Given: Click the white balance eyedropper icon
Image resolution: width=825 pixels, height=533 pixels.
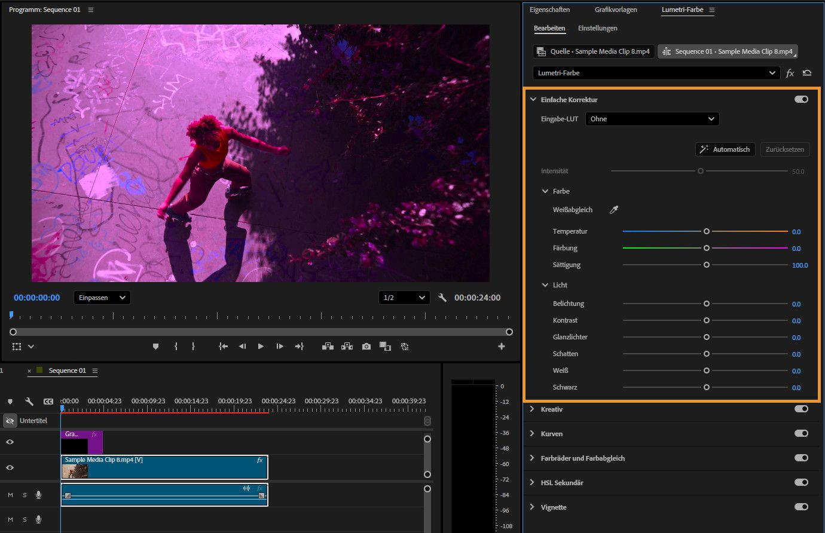Looking at the screenshot, I should (613, 210).
